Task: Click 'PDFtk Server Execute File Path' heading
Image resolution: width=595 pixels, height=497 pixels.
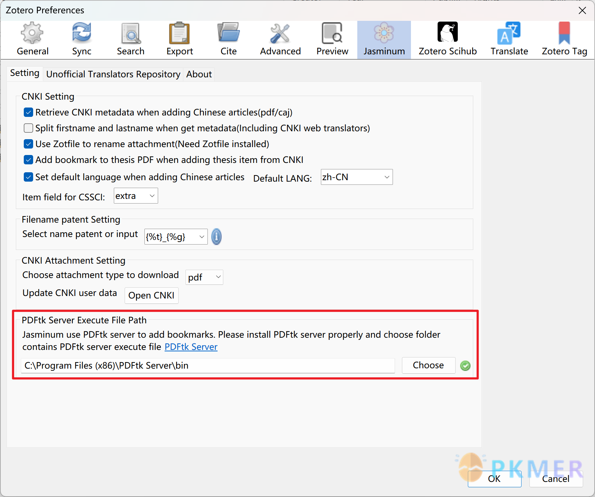Action: (x=84, y=320)
